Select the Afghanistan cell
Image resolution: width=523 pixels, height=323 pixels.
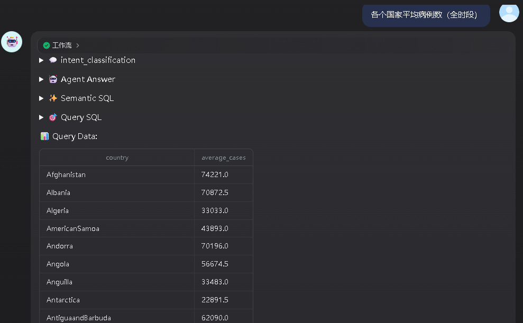[x=117, y=174]
